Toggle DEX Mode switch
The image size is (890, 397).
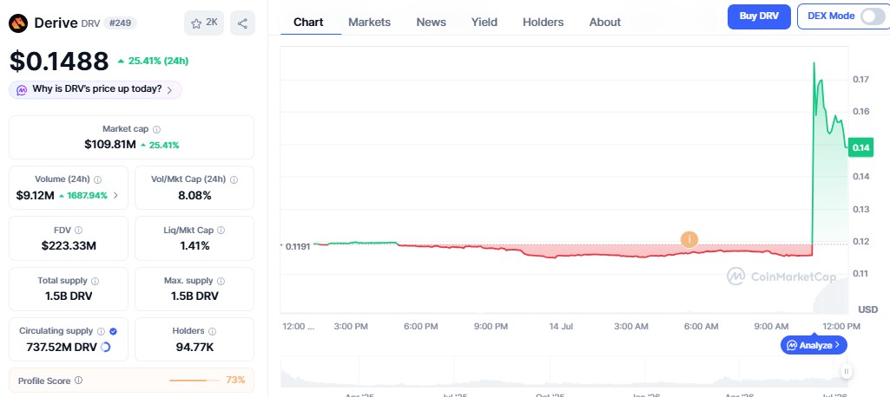click(x=871, y=16)
